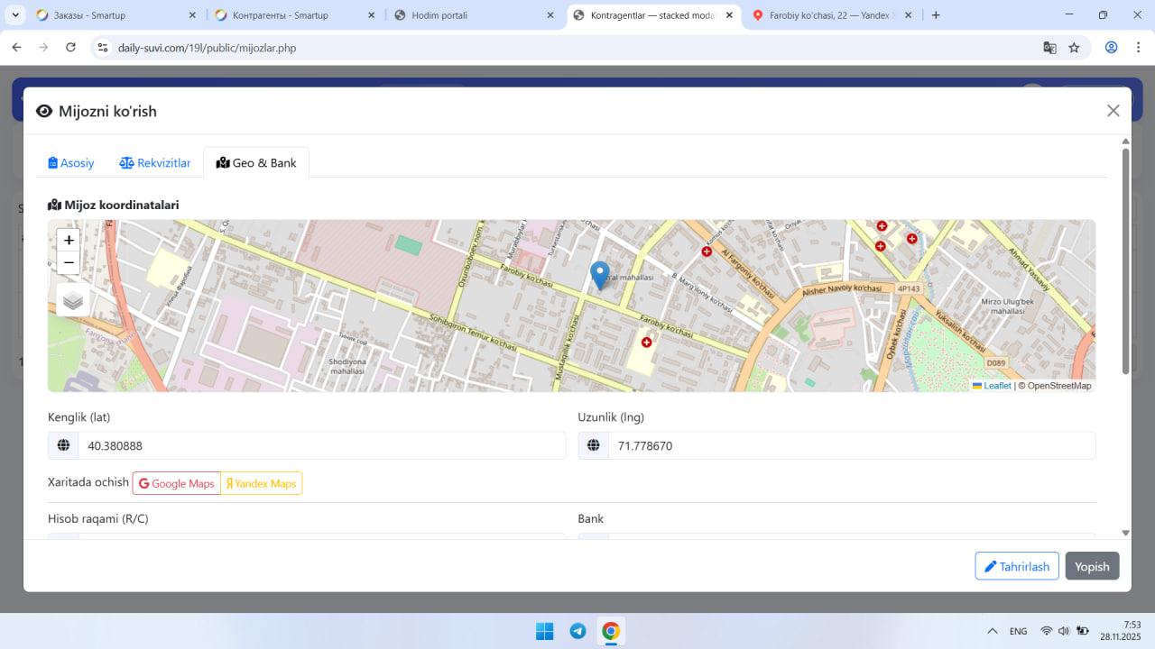Click the blue location marker pin

pyautogui.click(x=599, y=274)
